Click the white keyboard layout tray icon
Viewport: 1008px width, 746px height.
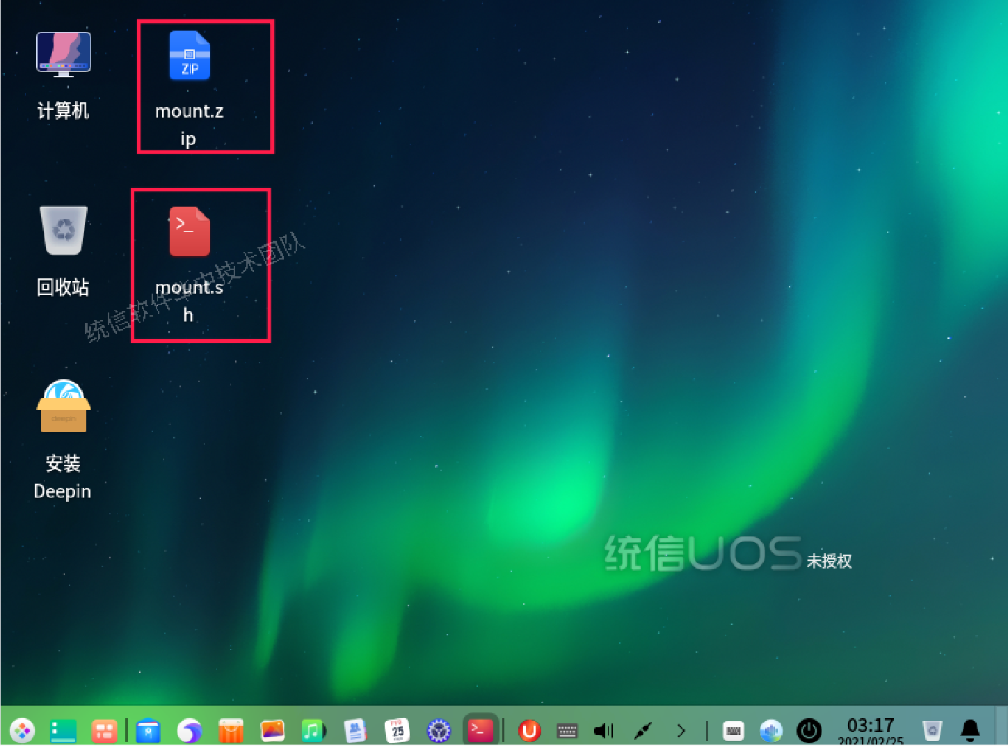(x=733, y=731)
